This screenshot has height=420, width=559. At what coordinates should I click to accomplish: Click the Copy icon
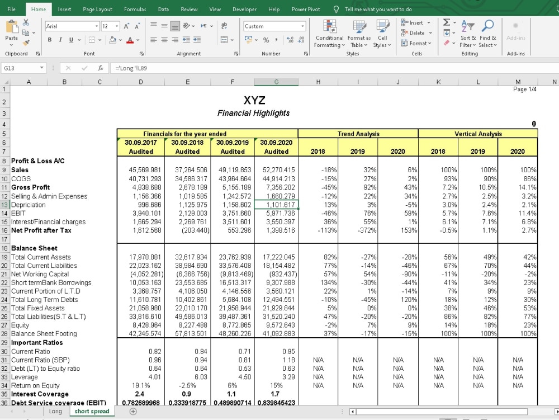click(x=26, y=33)
